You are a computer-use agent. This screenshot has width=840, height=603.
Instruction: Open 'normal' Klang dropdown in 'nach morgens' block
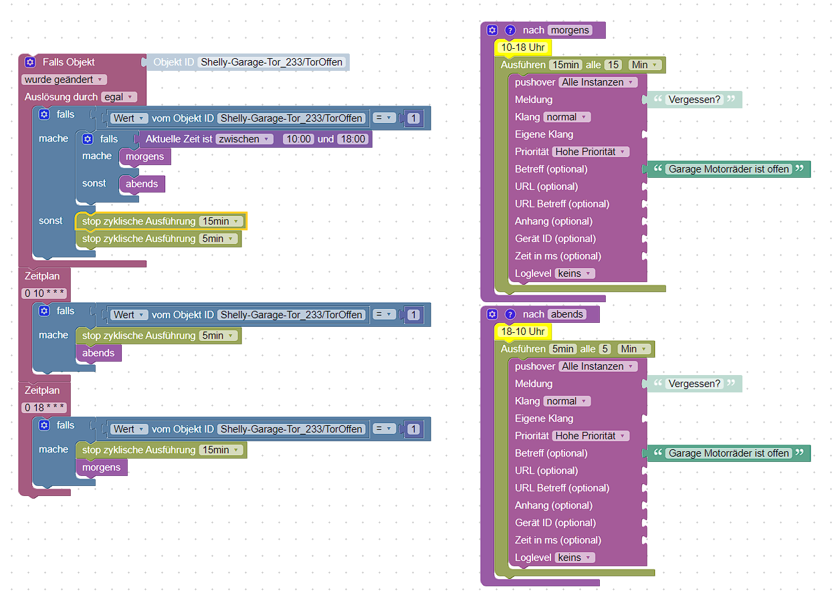[x=567, y=117]
